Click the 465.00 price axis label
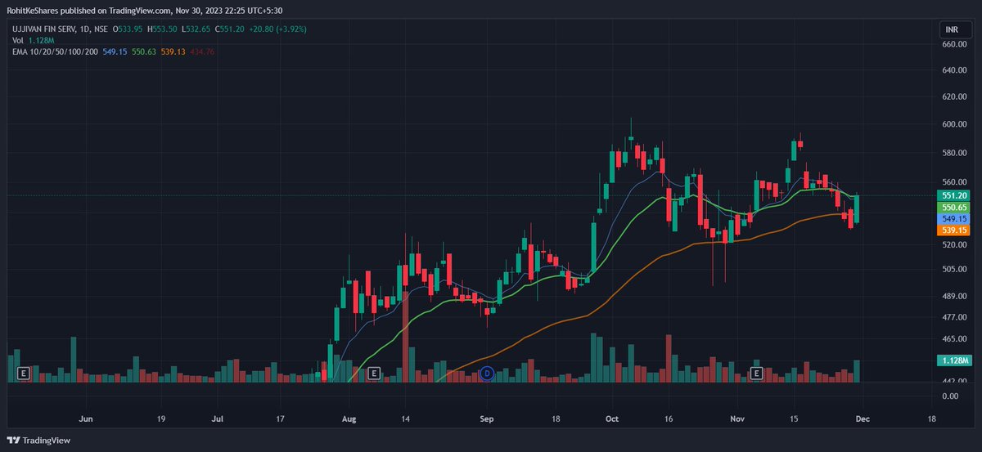The width and height of the screenshot is (982, 452). pos(956,338)
